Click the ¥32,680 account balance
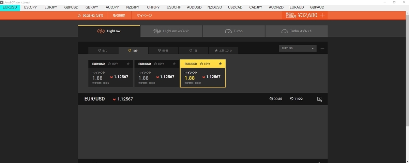 [x=307, y=15]
